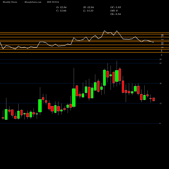Viewport: 169px width, 169px height.
Task: Click the price axis label 21
Action: tap(161, 63)
